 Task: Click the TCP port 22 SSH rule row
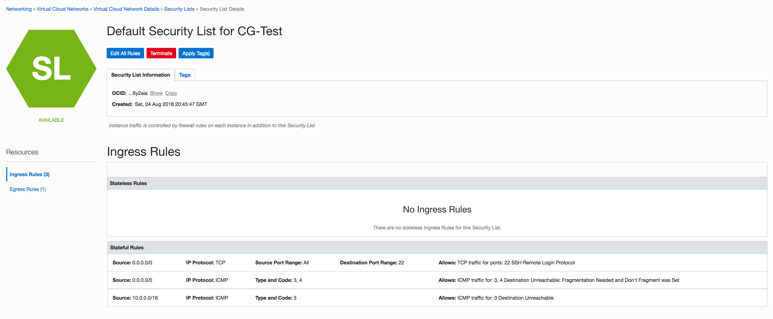[437, 263]
